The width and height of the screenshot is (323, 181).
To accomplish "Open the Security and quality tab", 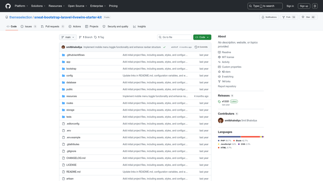I will (115, 27).
